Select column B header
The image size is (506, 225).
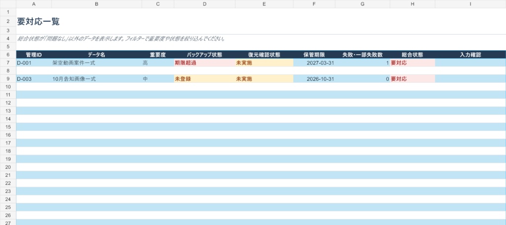tap(96, 4)
